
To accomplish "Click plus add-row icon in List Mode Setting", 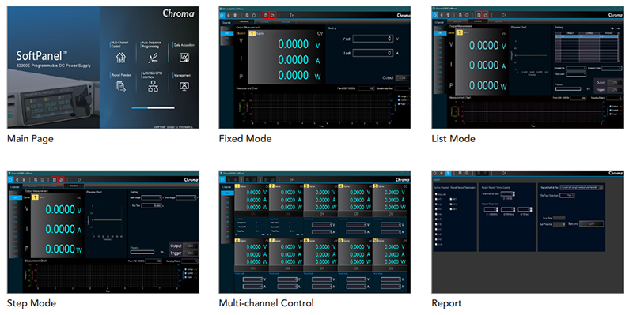I will point(612,28).
